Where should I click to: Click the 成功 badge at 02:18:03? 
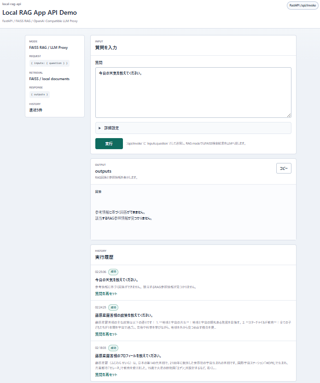[x=113, y=348]
